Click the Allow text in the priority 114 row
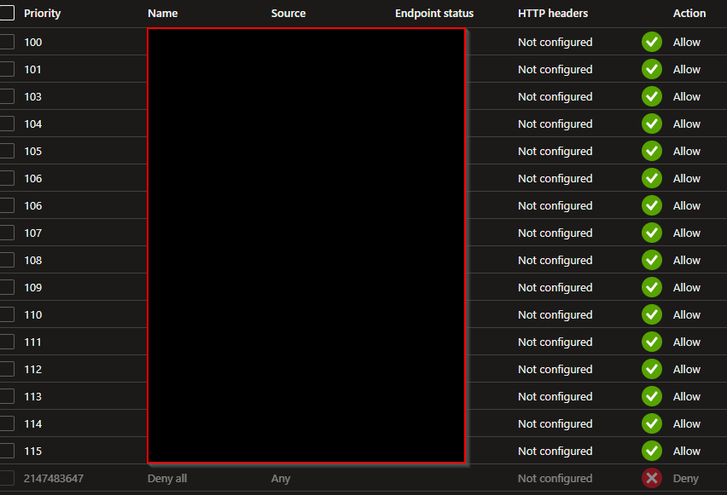 coord(687,423)
